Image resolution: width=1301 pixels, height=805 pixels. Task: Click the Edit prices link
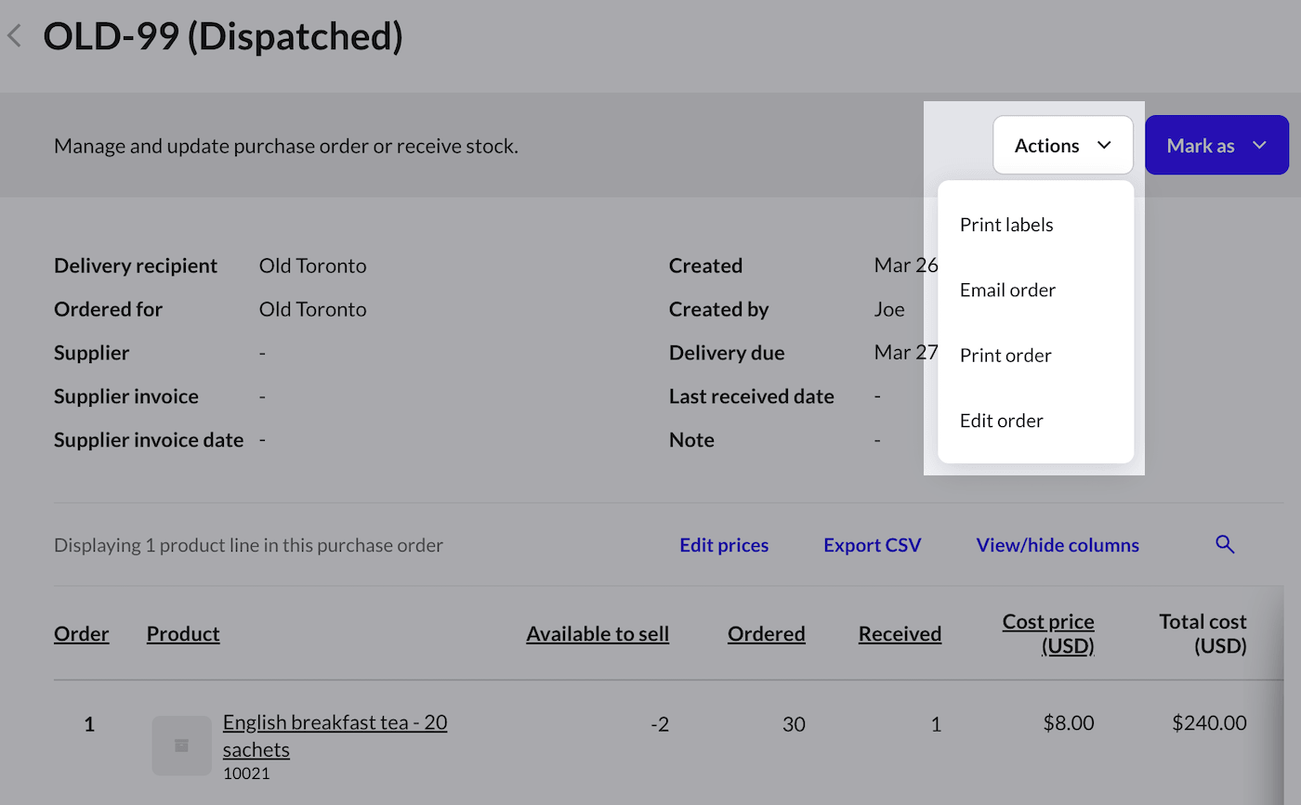click(x=724, y=545)
